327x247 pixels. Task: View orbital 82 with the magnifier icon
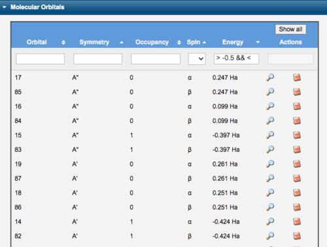[270, 236]
